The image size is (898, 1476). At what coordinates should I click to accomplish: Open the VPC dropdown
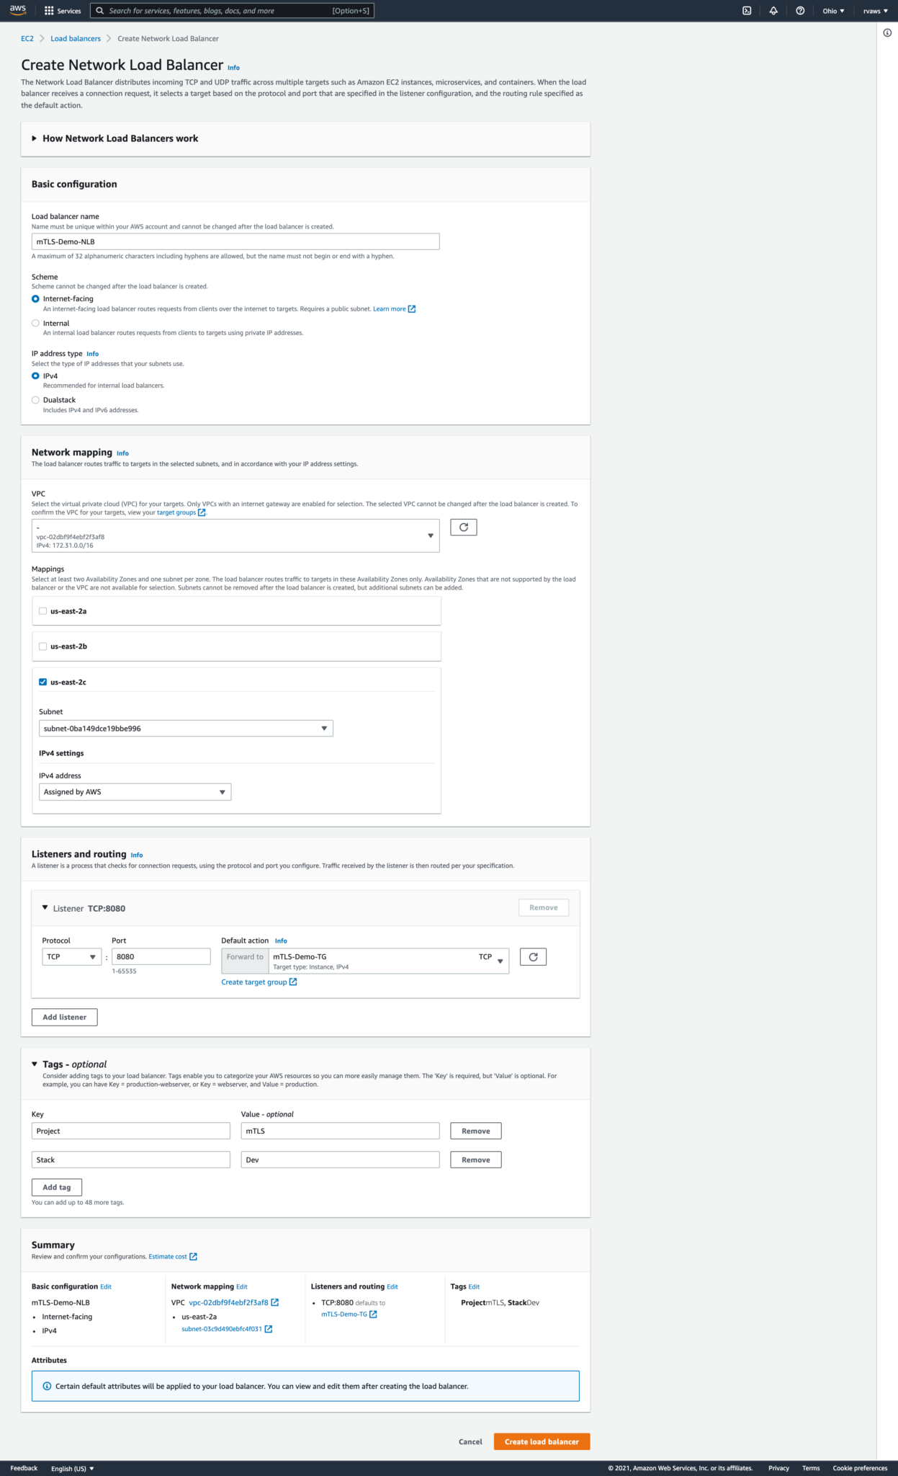235,535
